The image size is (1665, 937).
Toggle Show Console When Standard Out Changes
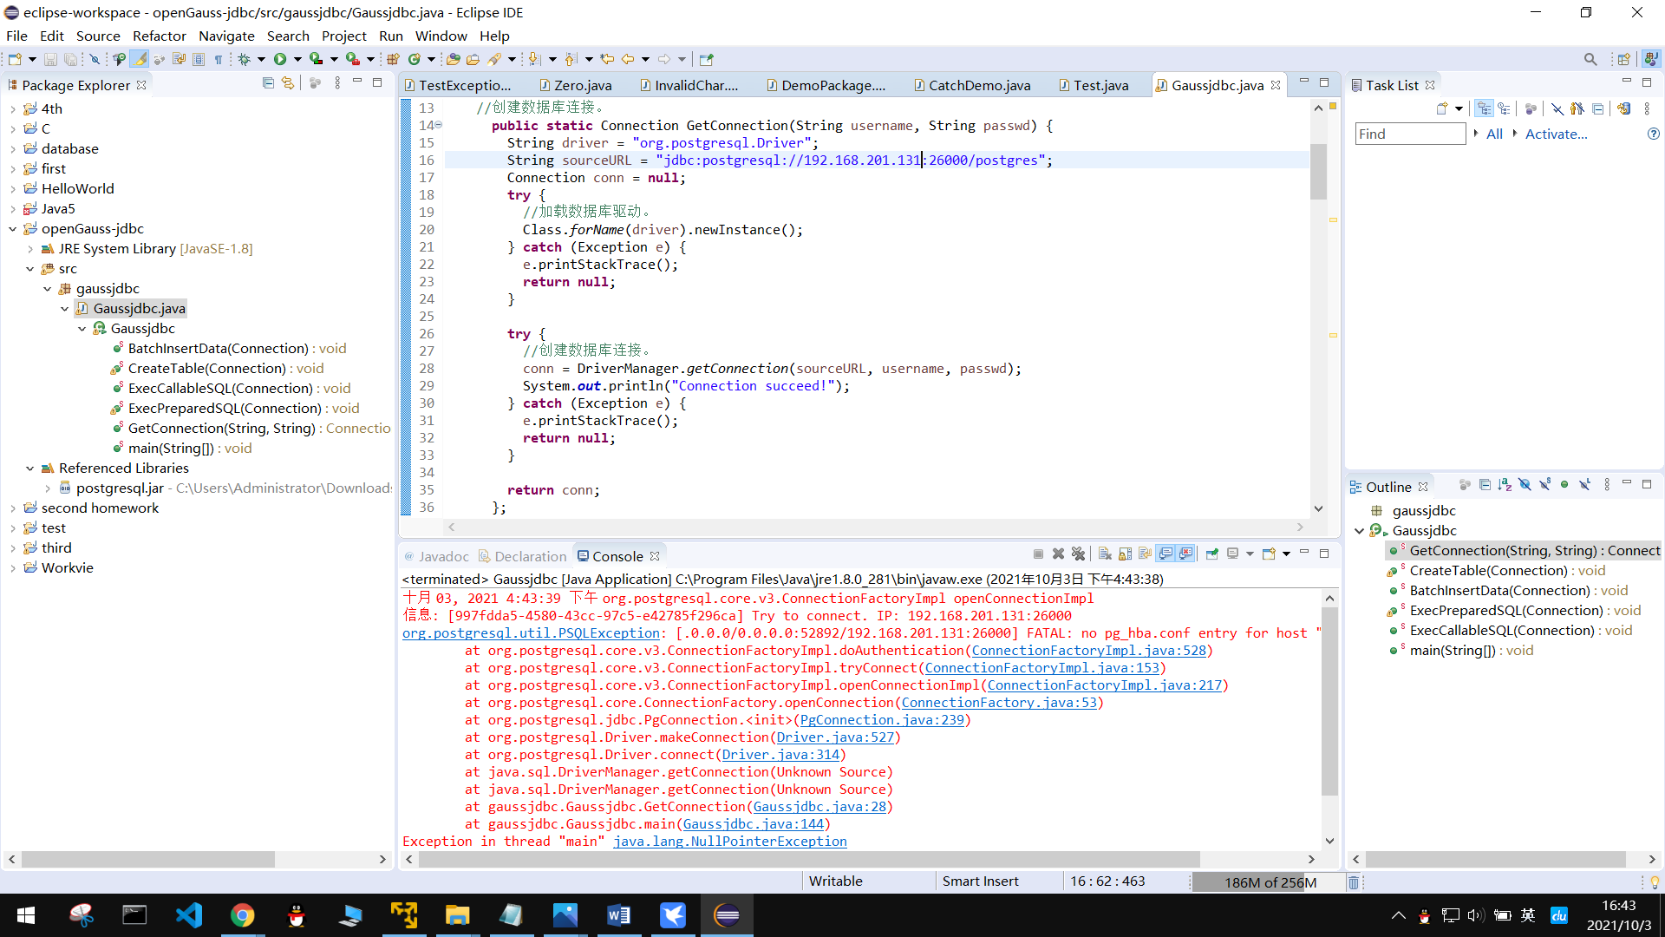1165,554
